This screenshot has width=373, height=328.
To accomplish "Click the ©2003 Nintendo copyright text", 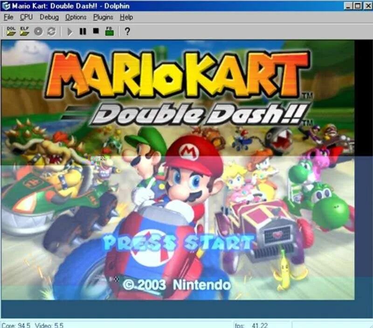I will click(x=177, y=285).
